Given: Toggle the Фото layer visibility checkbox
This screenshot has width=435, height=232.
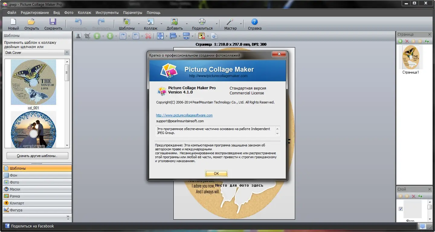Looking at the screenshot, I should (401, 209).
